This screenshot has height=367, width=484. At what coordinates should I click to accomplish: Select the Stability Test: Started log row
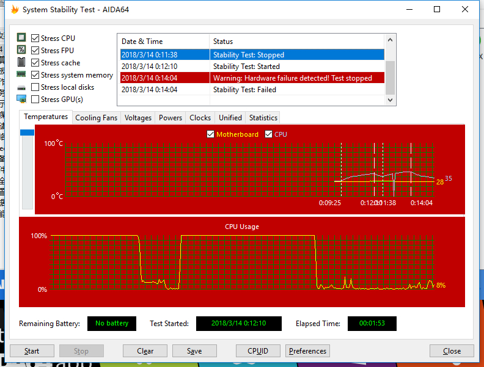(x=252, y=67)
